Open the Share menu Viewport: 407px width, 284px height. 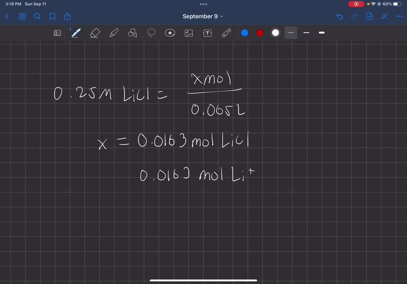[68, 16]
